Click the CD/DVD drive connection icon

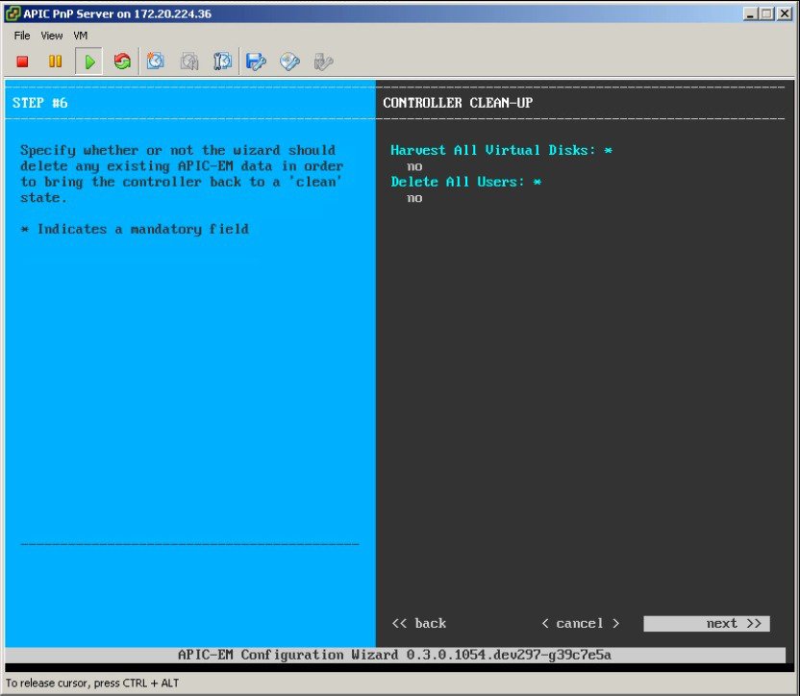[x=289, y=62]
